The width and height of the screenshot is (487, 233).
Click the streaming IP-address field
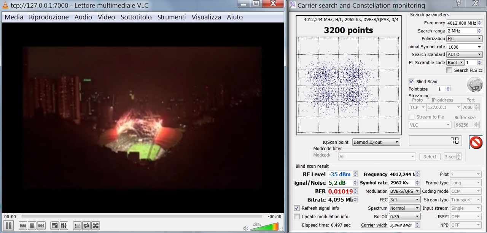(x=444, y=108)
